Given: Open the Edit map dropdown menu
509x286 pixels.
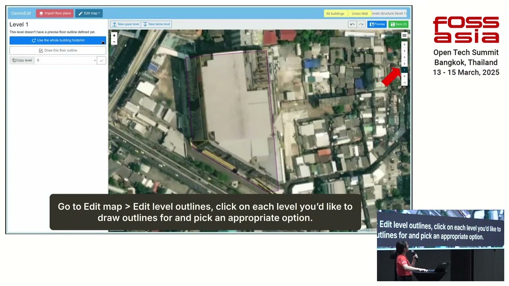Looking at the screenshot, I should 89,13.
